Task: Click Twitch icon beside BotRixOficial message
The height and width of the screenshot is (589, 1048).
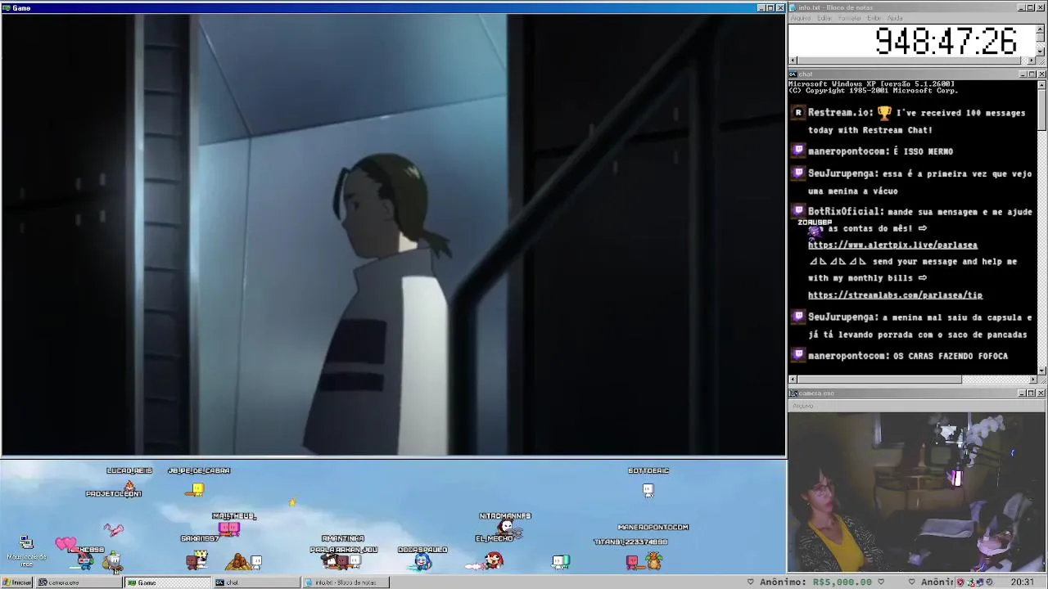Action: coord(799,211)
